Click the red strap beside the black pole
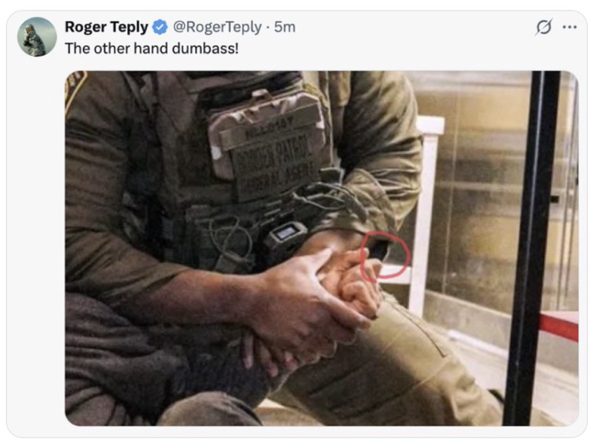The height and width of the screenshot is (442, 596). [x=559, y=326]
